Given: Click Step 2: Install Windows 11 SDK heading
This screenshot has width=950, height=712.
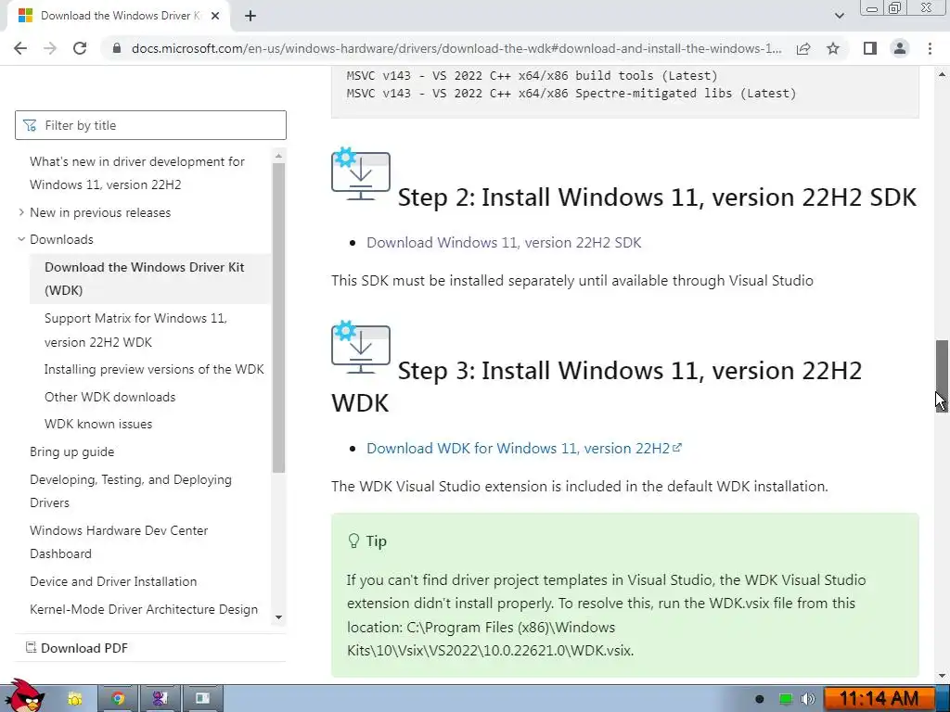Looking at the screenshot, I should [x=657, y=197].
